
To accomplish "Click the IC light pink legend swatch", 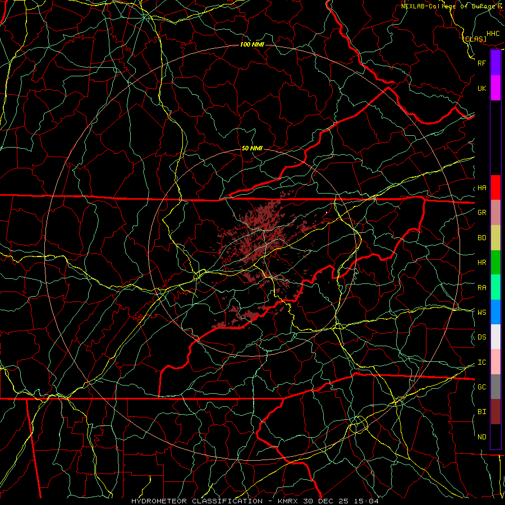I will (x=495, y=362).
